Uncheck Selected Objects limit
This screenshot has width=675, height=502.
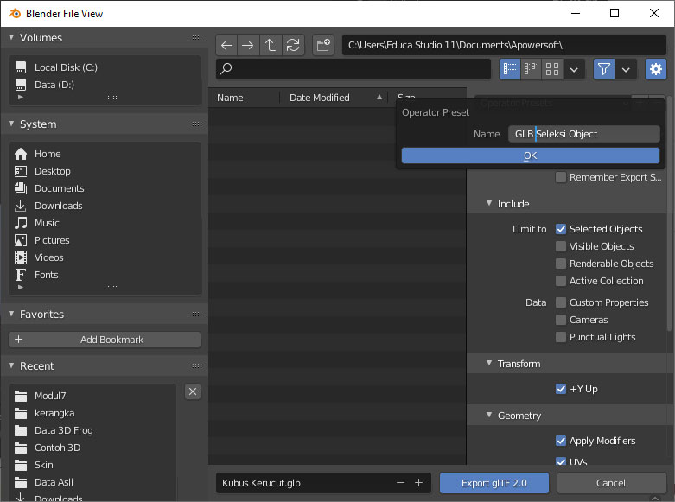(561, 229)
